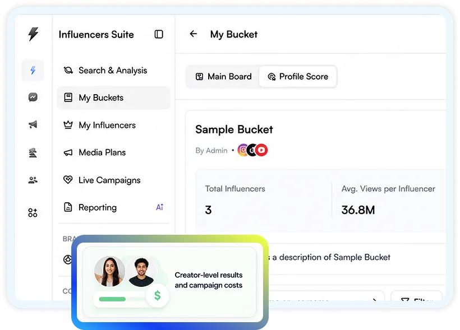Click the Profile Score tab icon
Image resolution: width=460 pixels, height=330 pixels.
click(272, 77)
